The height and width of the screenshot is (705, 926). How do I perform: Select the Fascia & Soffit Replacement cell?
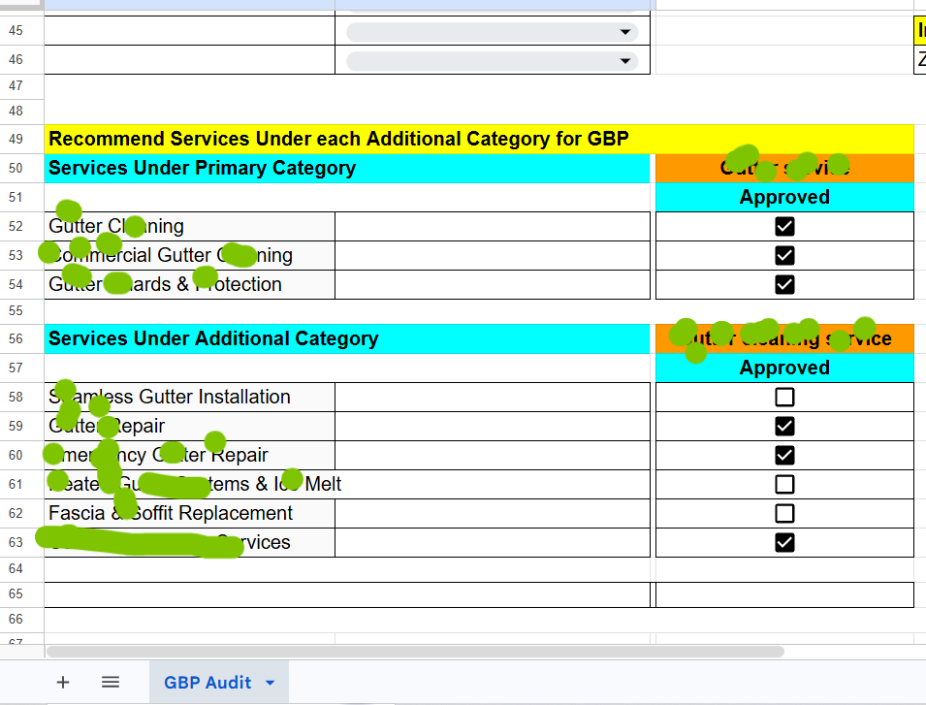point(190,513)
